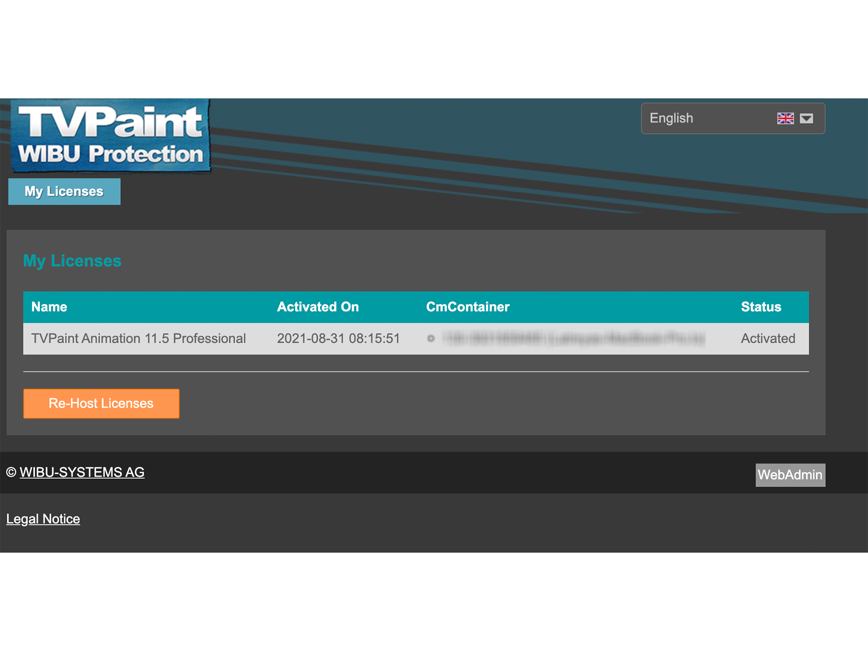Click the Name column header
The width and height of the screenshot is (868, 651).
coord(49,307)
